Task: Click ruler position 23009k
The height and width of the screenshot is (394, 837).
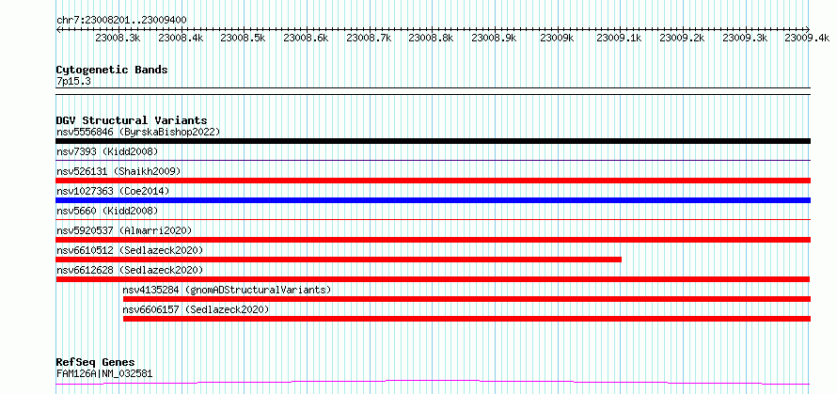Action: pyautogui.click(x=558, y=38)
